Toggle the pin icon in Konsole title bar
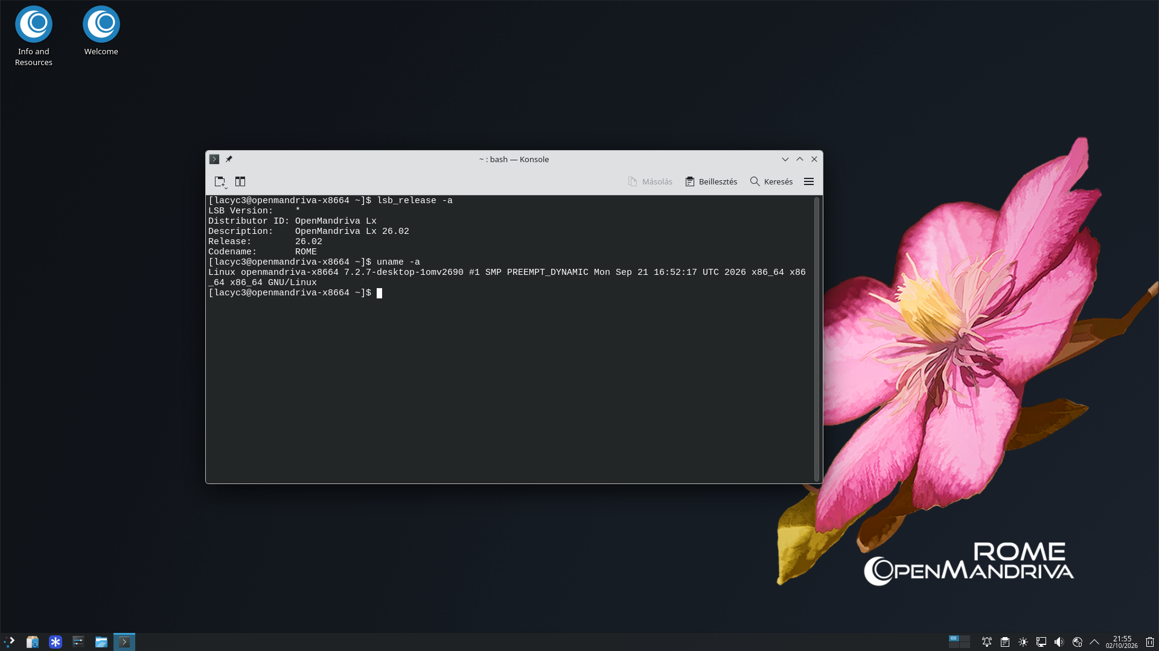Viewport: 1159px width, 651px height. pos(229,159)
